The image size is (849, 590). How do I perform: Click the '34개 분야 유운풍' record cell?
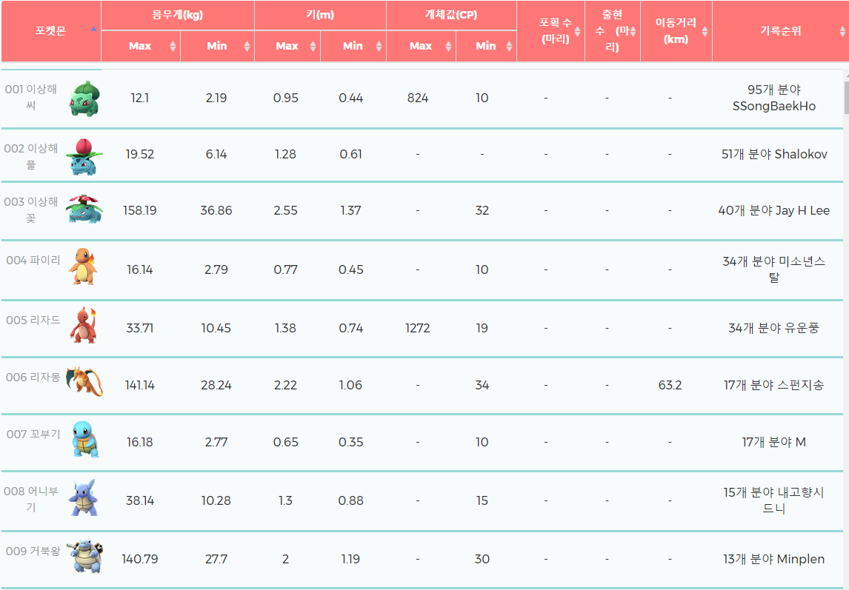click(x=773, y=328)
